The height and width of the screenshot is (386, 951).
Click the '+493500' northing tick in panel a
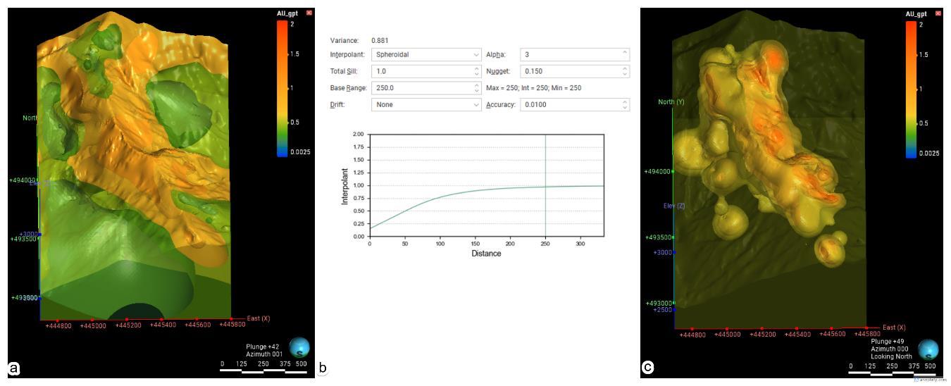coord(23,239)
